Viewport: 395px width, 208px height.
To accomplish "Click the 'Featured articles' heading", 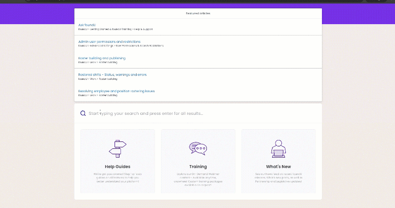I will [198, 13].
